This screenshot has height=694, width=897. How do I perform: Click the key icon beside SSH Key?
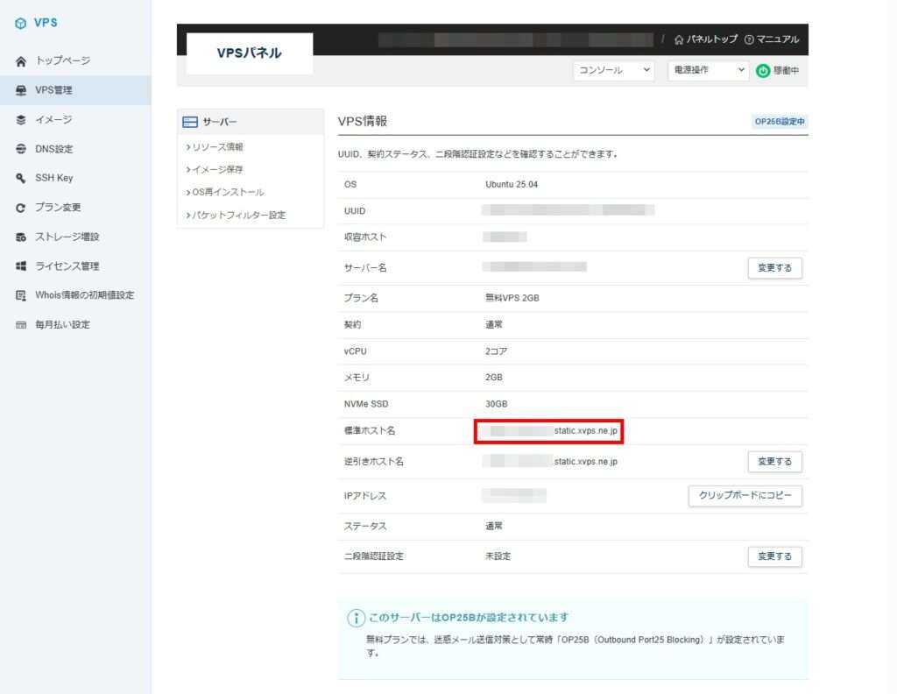[21, 178]
